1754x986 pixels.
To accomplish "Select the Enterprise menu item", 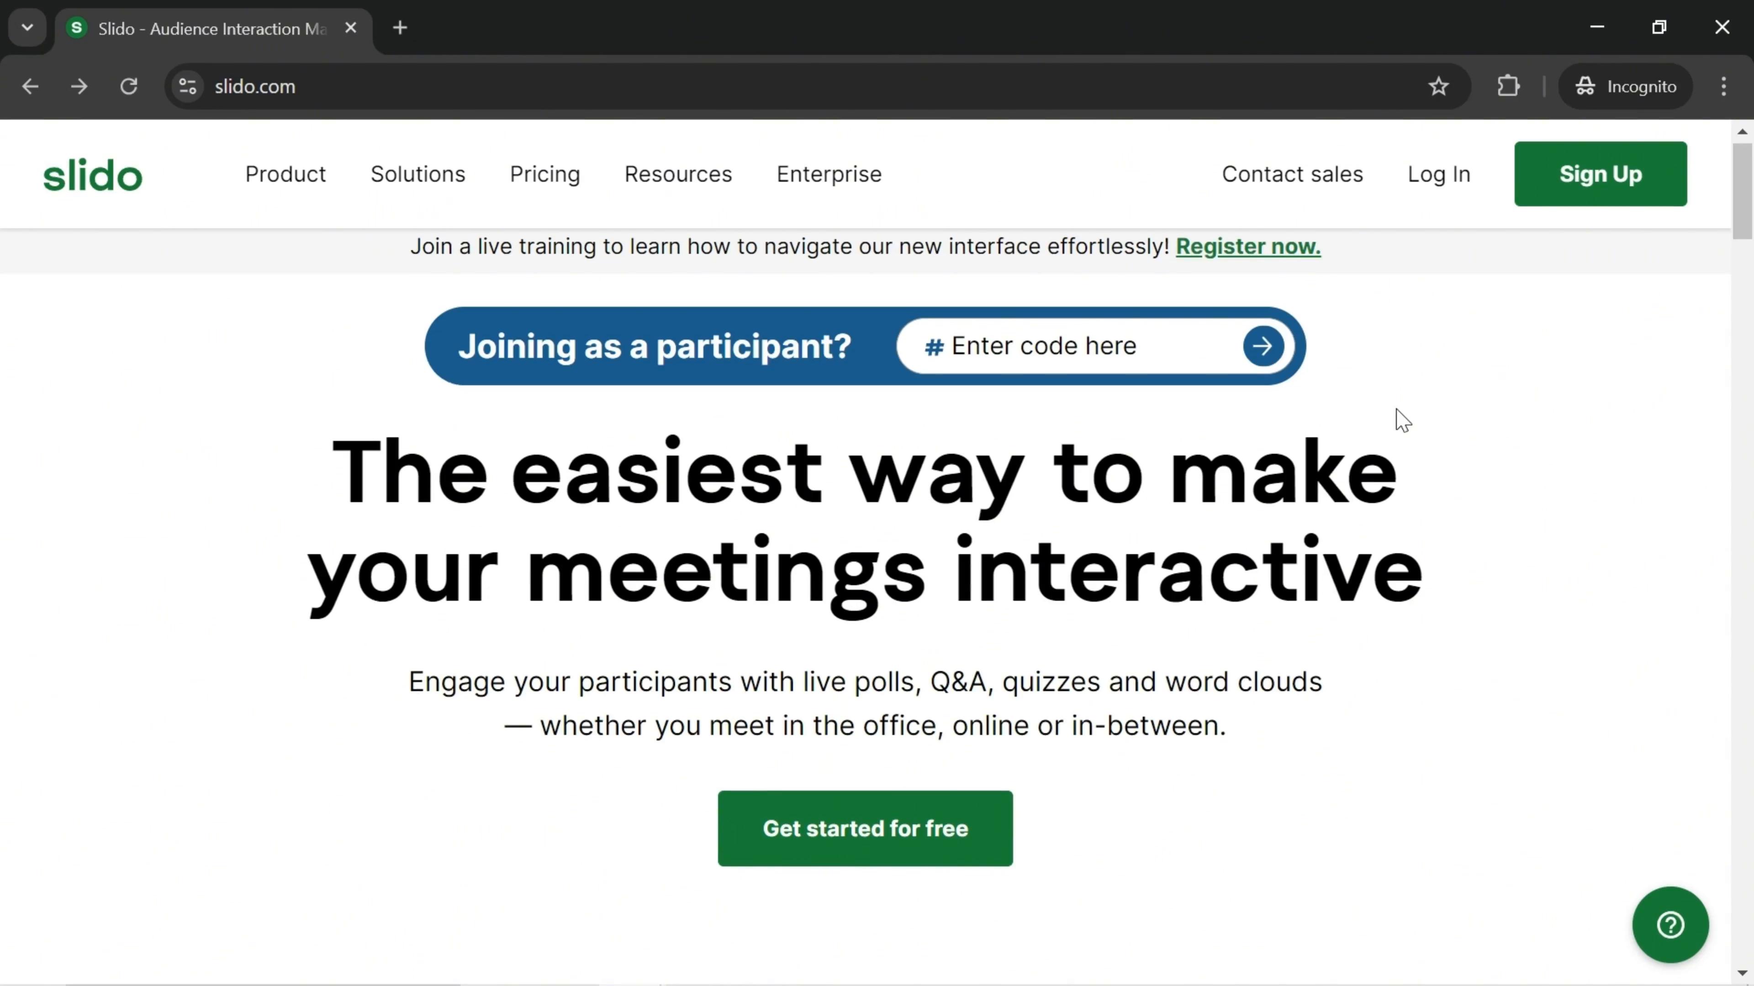I will click(830, 174).
